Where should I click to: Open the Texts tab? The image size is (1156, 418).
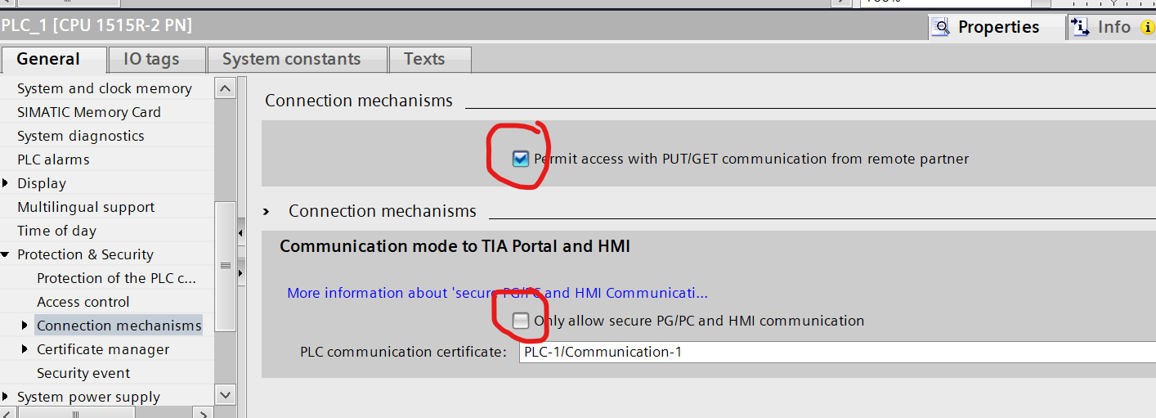click(x=424, y=60)
